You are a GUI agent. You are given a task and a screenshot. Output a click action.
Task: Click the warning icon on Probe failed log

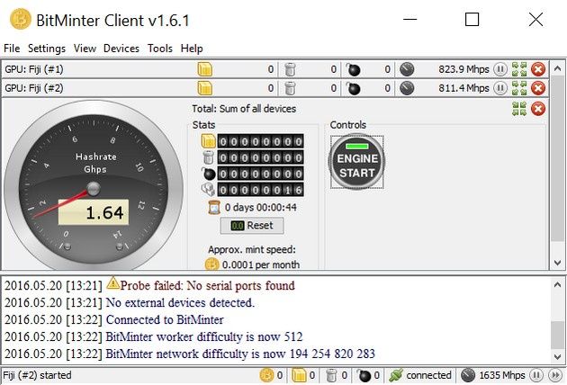click(x=112, y=283)
